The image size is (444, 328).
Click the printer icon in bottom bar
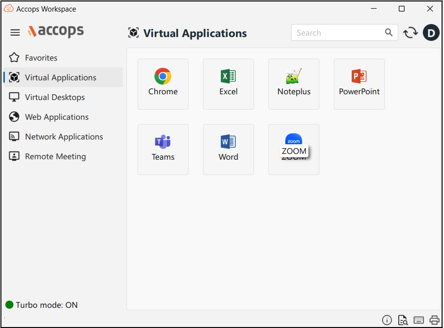[x=434, y=320]
